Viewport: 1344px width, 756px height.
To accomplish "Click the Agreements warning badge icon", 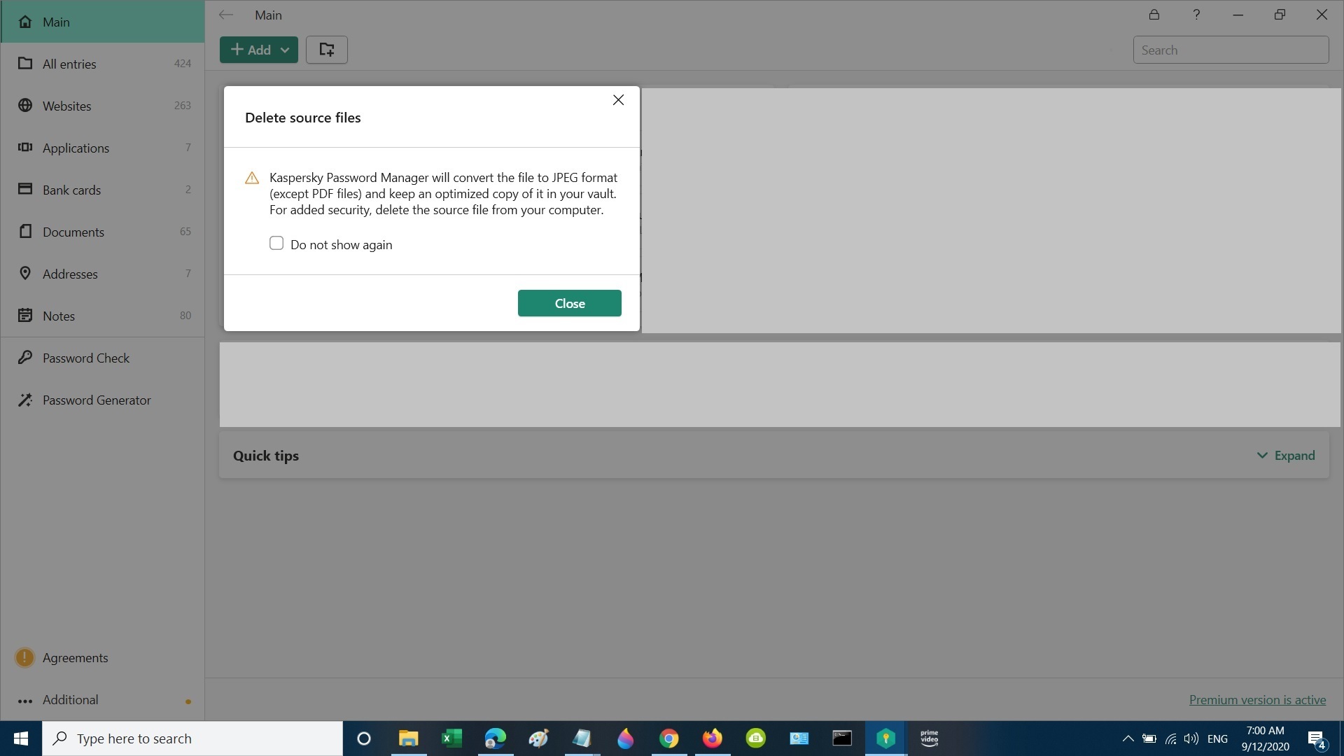I will coord(24,657).
